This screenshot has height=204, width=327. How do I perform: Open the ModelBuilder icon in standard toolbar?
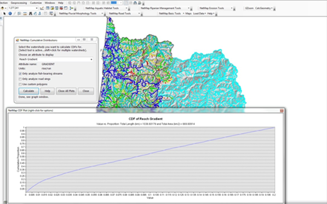(71, 8)
